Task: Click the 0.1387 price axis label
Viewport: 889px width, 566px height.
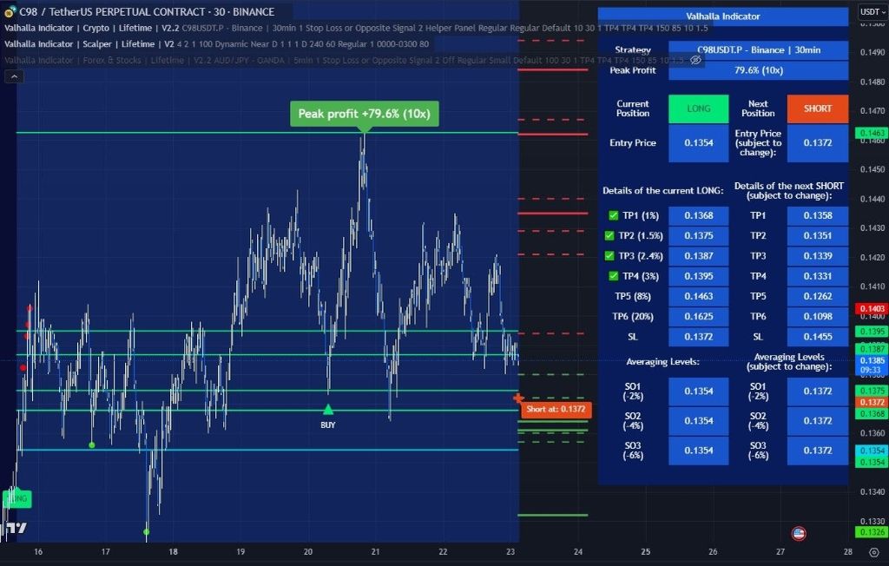Action: (872, 349)
